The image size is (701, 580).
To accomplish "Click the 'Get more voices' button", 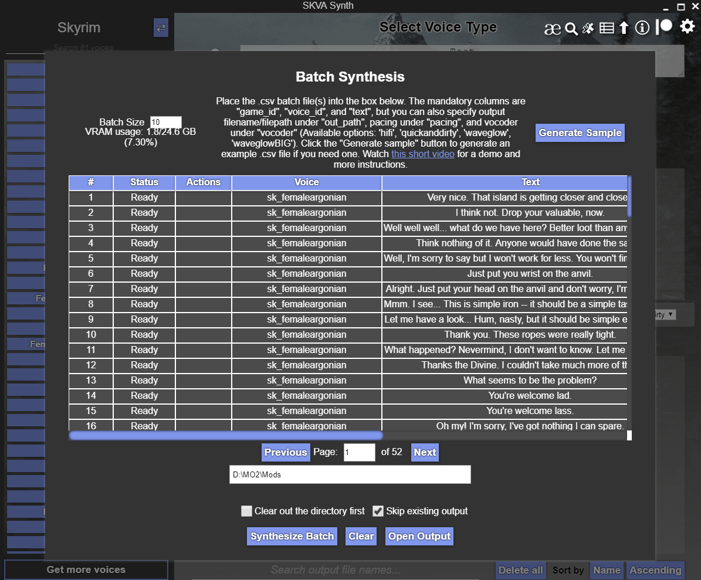I will (x=86, y=569).
